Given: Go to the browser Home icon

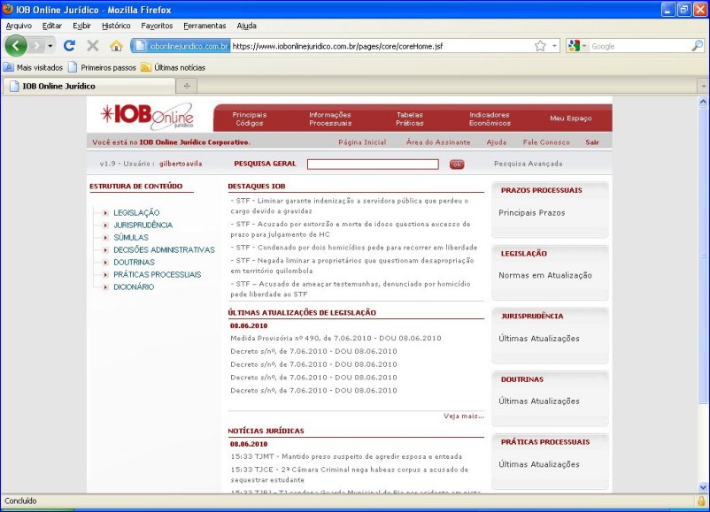Looking at the screenshot, I should (x=116, y=46).
